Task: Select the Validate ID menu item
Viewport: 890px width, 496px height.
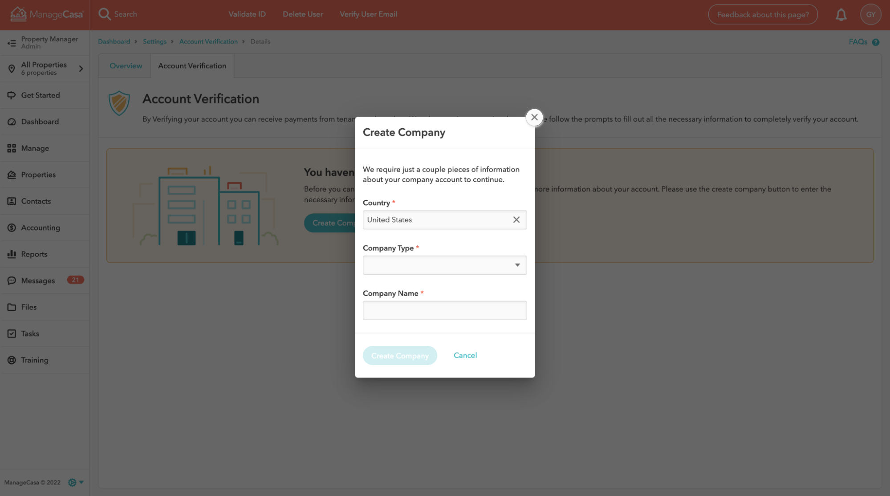Action: [x=247, y=14]
